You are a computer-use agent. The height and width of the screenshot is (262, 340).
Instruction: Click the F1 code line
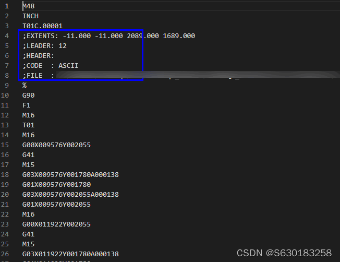coord(27,105)
